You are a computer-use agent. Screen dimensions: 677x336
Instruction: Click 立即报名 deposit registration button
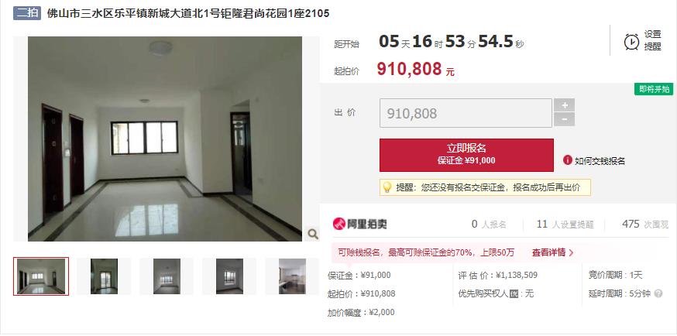(466, 155)
